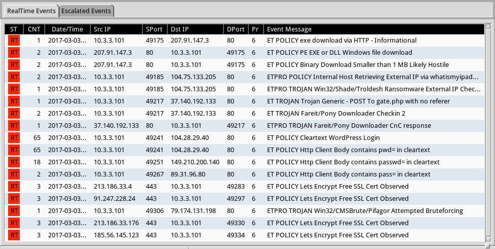The height and width of the screenshot is (249, 495).
Task: Click RT badge for CMSBrute/Pifagor Bruteforcing event
Action: pos(14,211)
